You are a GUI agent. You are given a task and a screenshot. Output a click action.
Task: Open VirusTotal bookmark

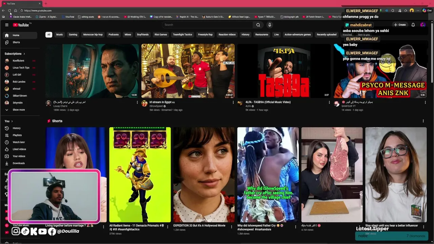pos(67,17)
